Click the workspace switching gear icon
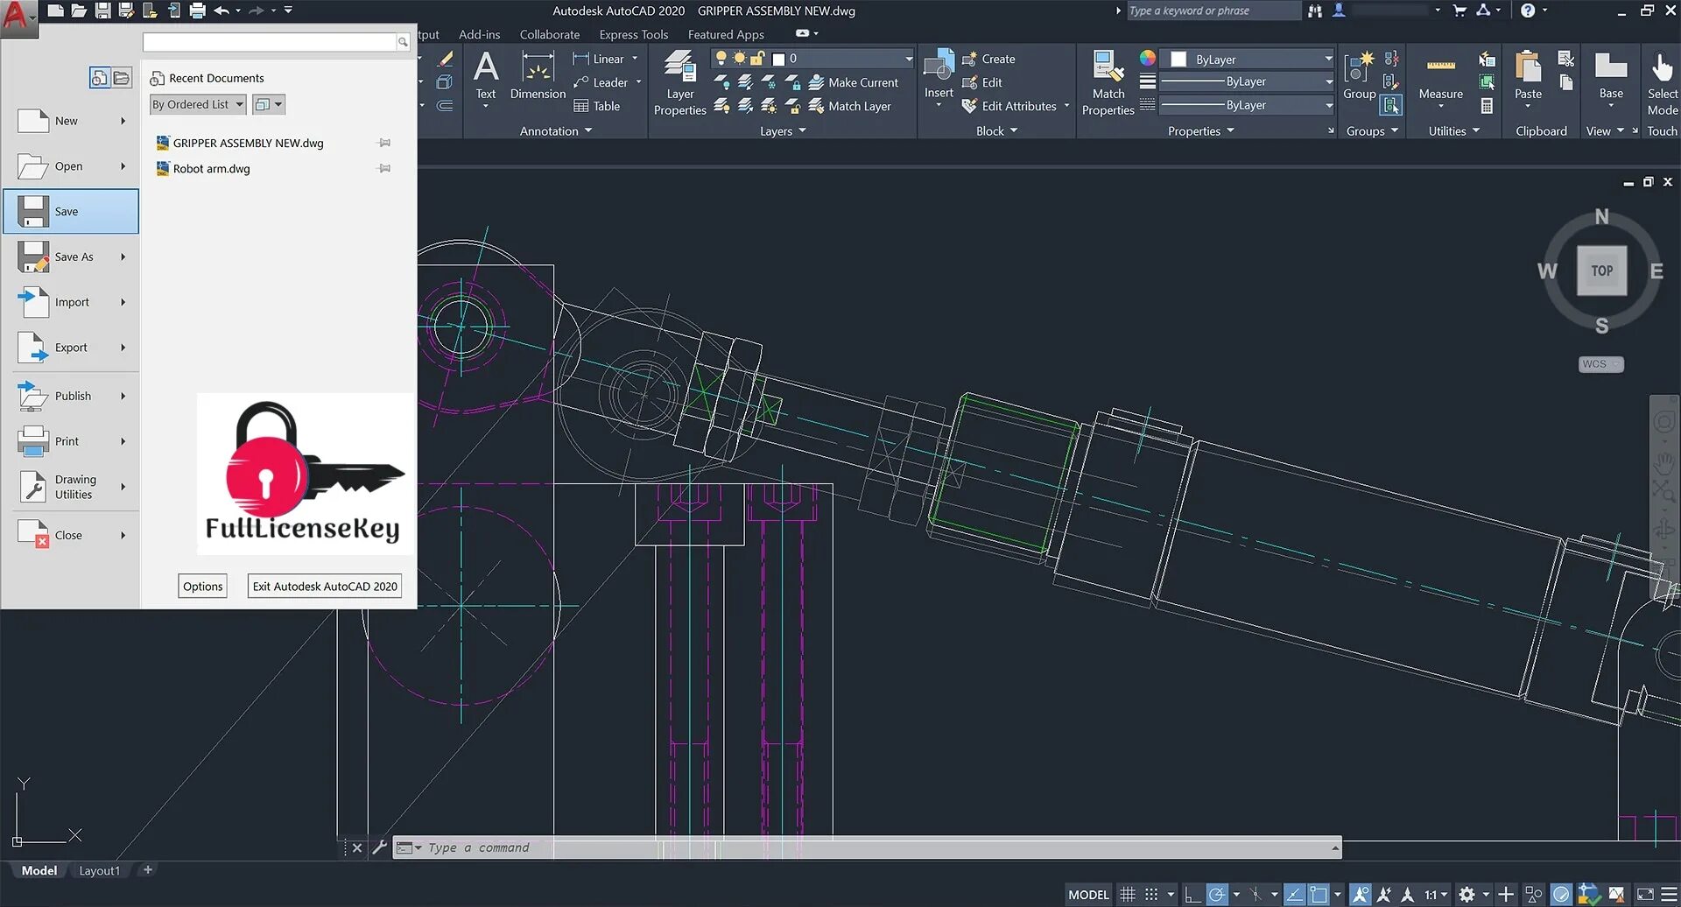The width and height of the screenshot is (1681, 907). 1466,895
